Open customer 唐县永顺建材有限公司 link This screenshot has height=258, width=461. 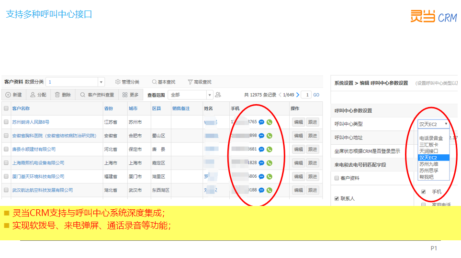34,149
